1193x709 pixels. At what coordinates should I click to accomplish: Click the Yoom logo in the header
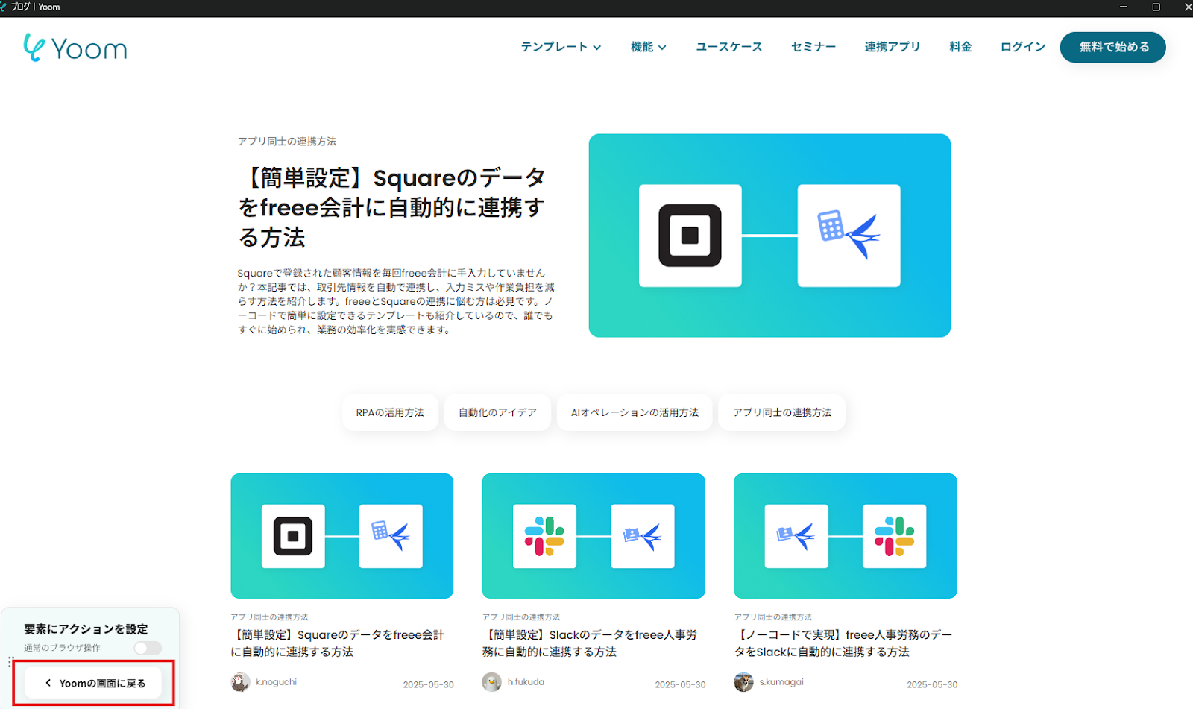(x=75, y=48)
